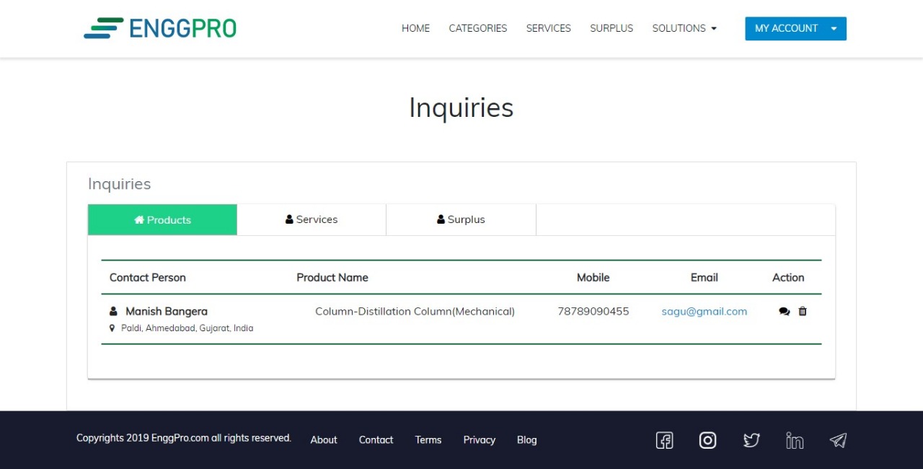
Task: Open Categories in the top navigation
Action: [477, 29]
